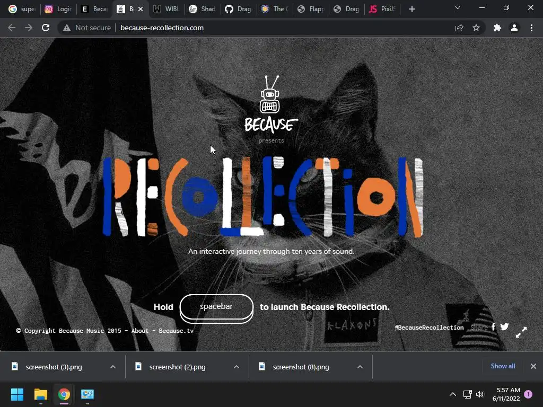
Task: Click the URL because-recollection.com in address bar
Action: coord(162,28)
